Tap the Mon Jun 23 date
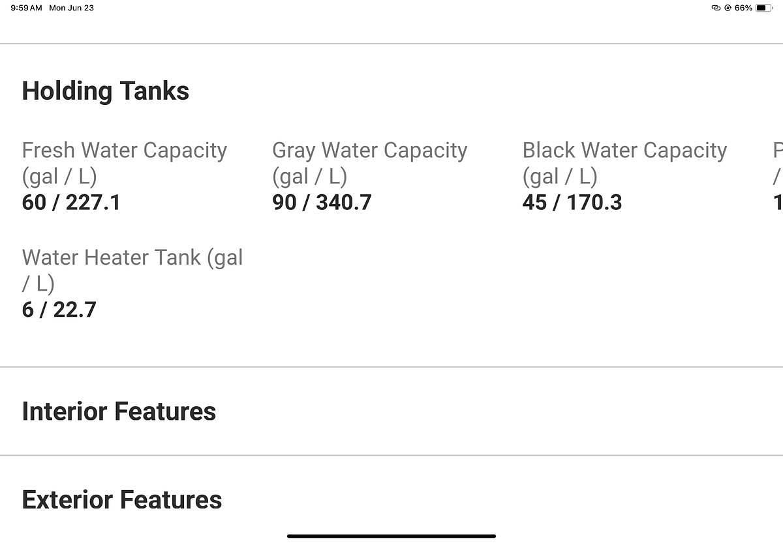This screenshot has height=543, width=783. tap(71, 8)
